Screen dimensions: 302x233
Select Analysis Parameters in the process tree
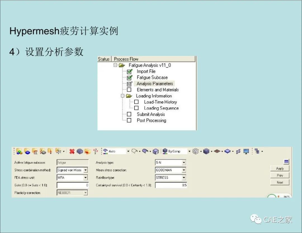[x=155, y=84]
